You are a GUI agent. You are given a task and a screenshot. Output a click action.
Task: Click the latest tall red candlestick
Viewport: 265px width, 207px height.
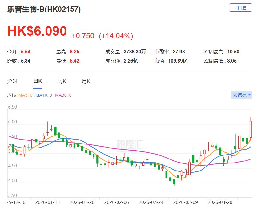(251, 129)
